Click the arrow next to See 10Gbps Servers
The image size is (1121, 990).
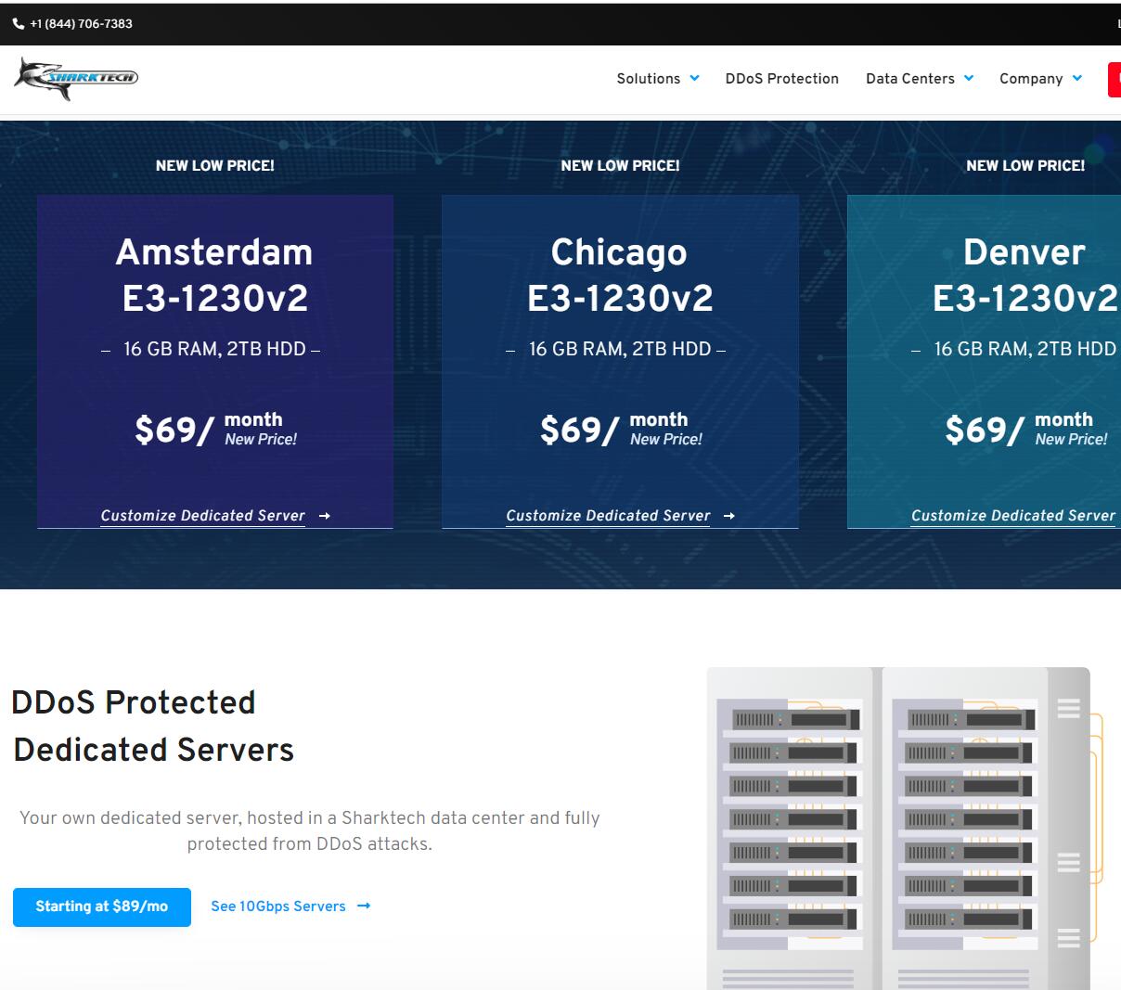[364, 906]
